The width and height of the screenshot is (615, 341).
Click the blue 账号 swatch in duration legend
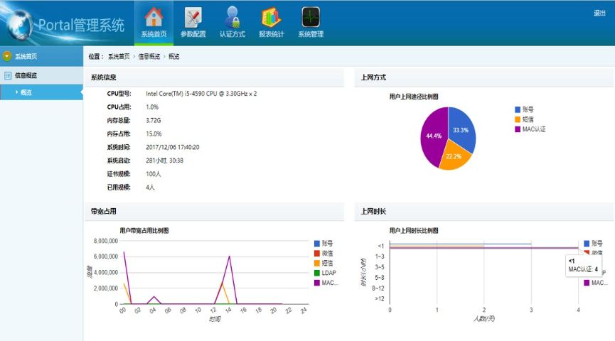[x=587, y=244]
